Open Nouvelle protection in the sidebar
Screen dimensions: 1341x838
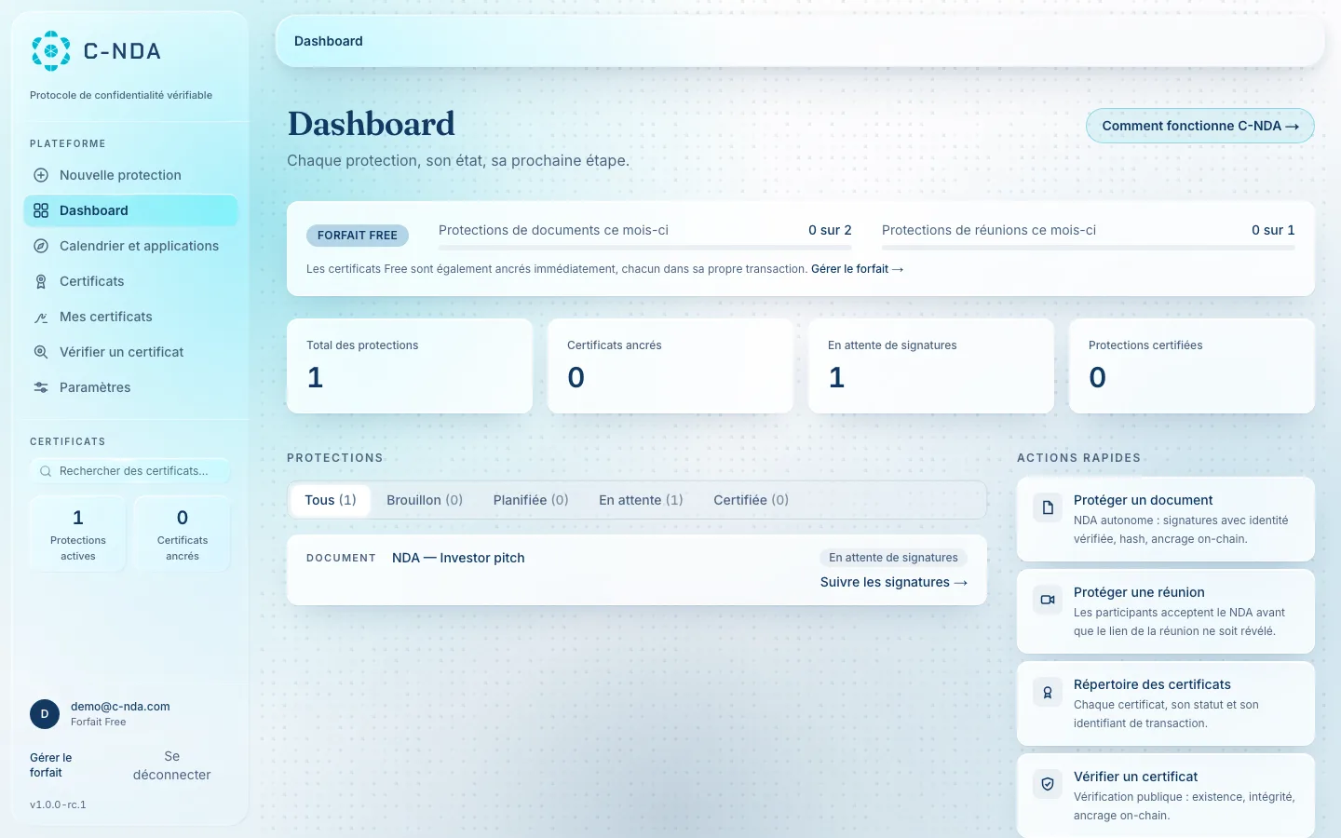[130, 175]
